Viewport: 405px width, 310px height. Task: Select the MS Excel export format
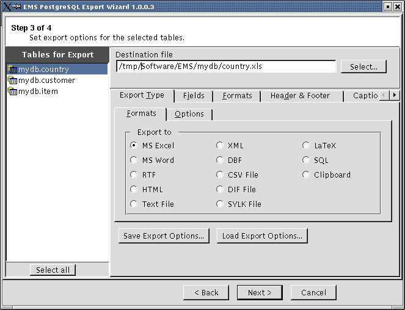(134, 145)
